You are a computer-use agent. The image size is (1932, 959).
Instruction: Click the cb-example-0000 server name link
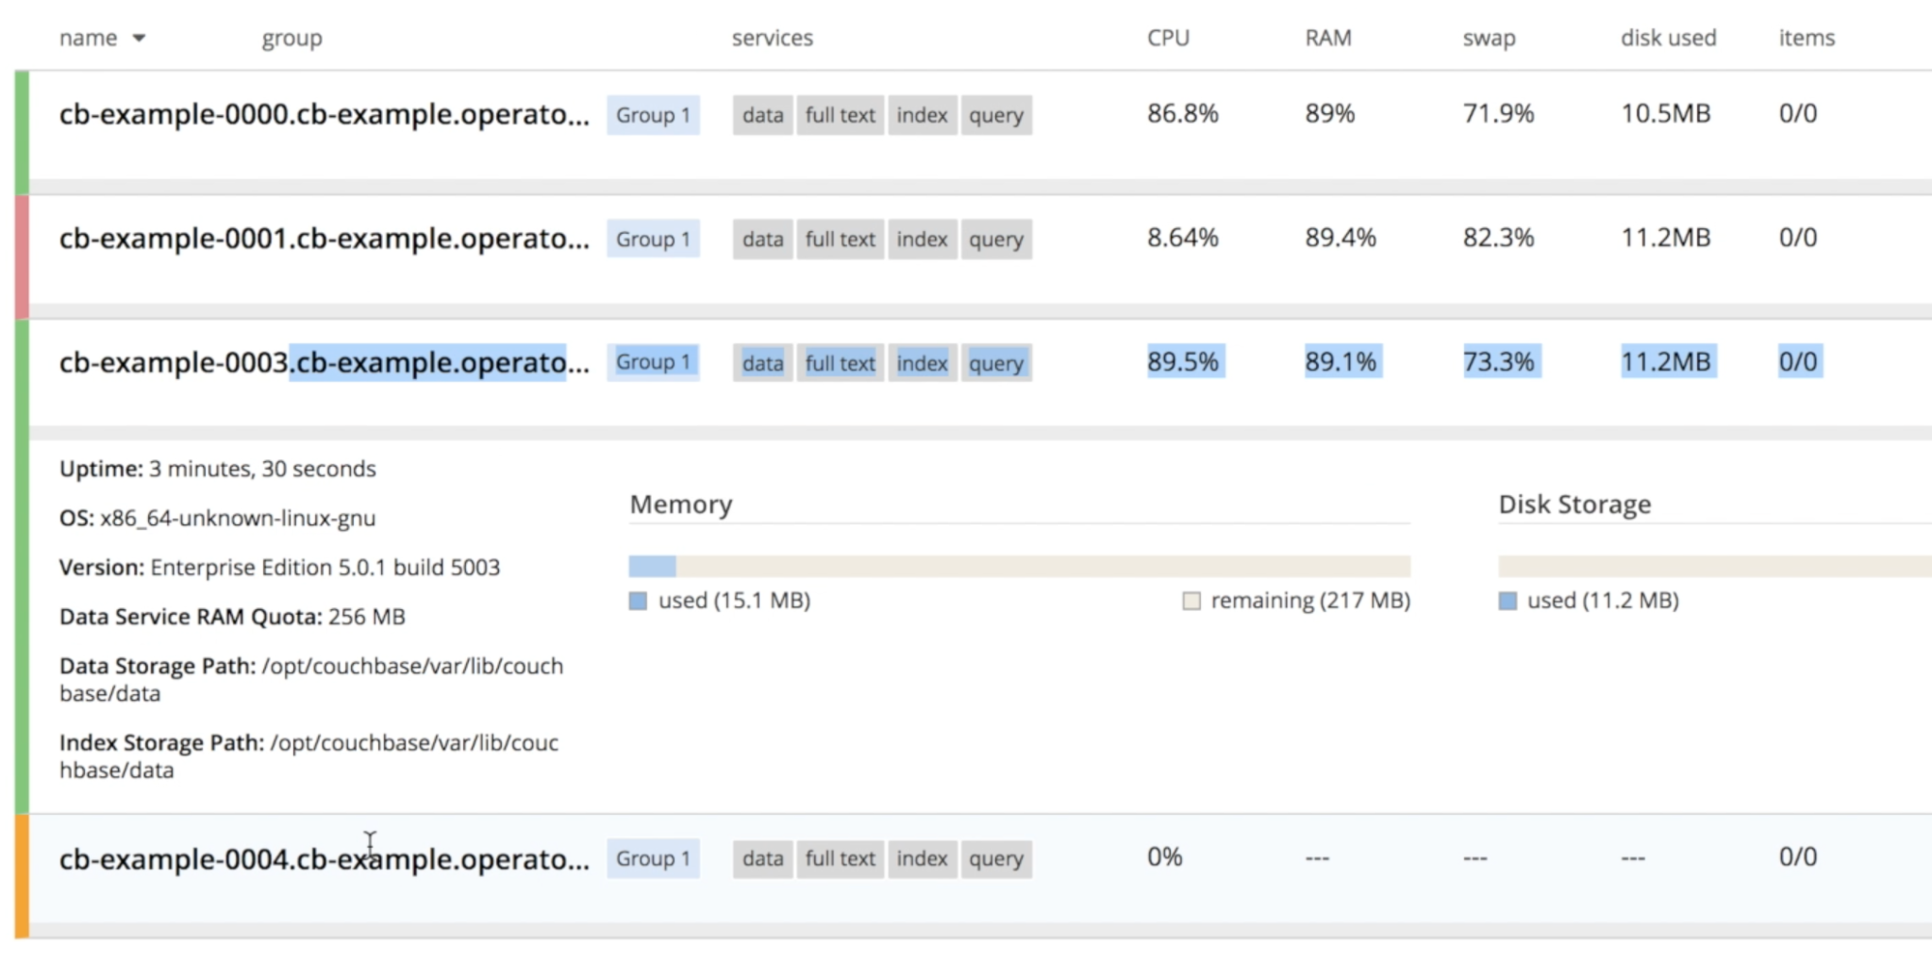tap(324, 114)
